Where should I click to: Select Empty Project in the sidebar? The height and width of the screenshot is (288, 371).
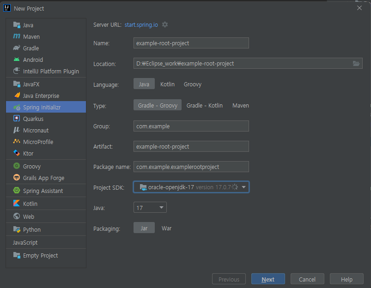tap(40, 255)
